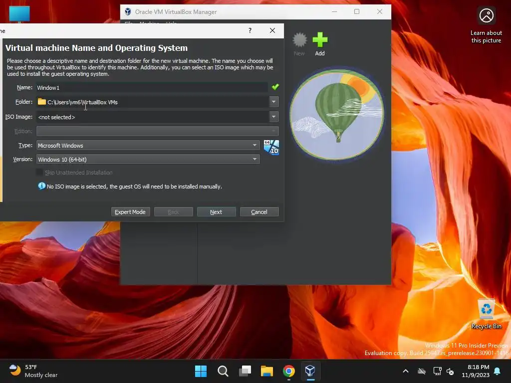Open Google Chrome from taskbar
The width and height of the screenshot is (511, 383).
tap(289, 371)
